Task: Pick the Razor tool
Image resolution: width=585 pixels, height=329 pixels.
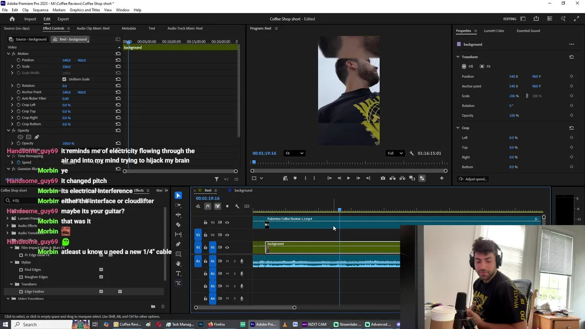Action: [178, 225]
